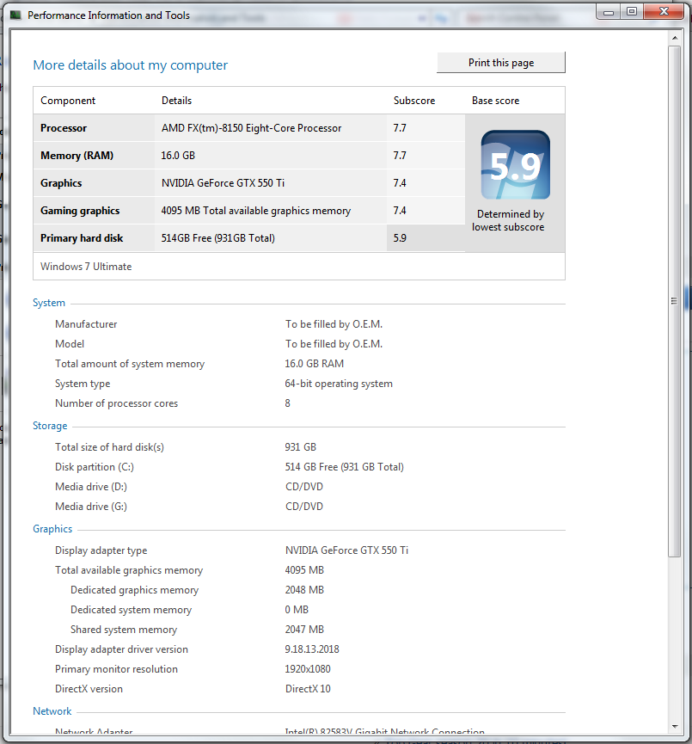Click the Primary hard disk row label
Screen dimensions: 692x744
click(82, 238)
